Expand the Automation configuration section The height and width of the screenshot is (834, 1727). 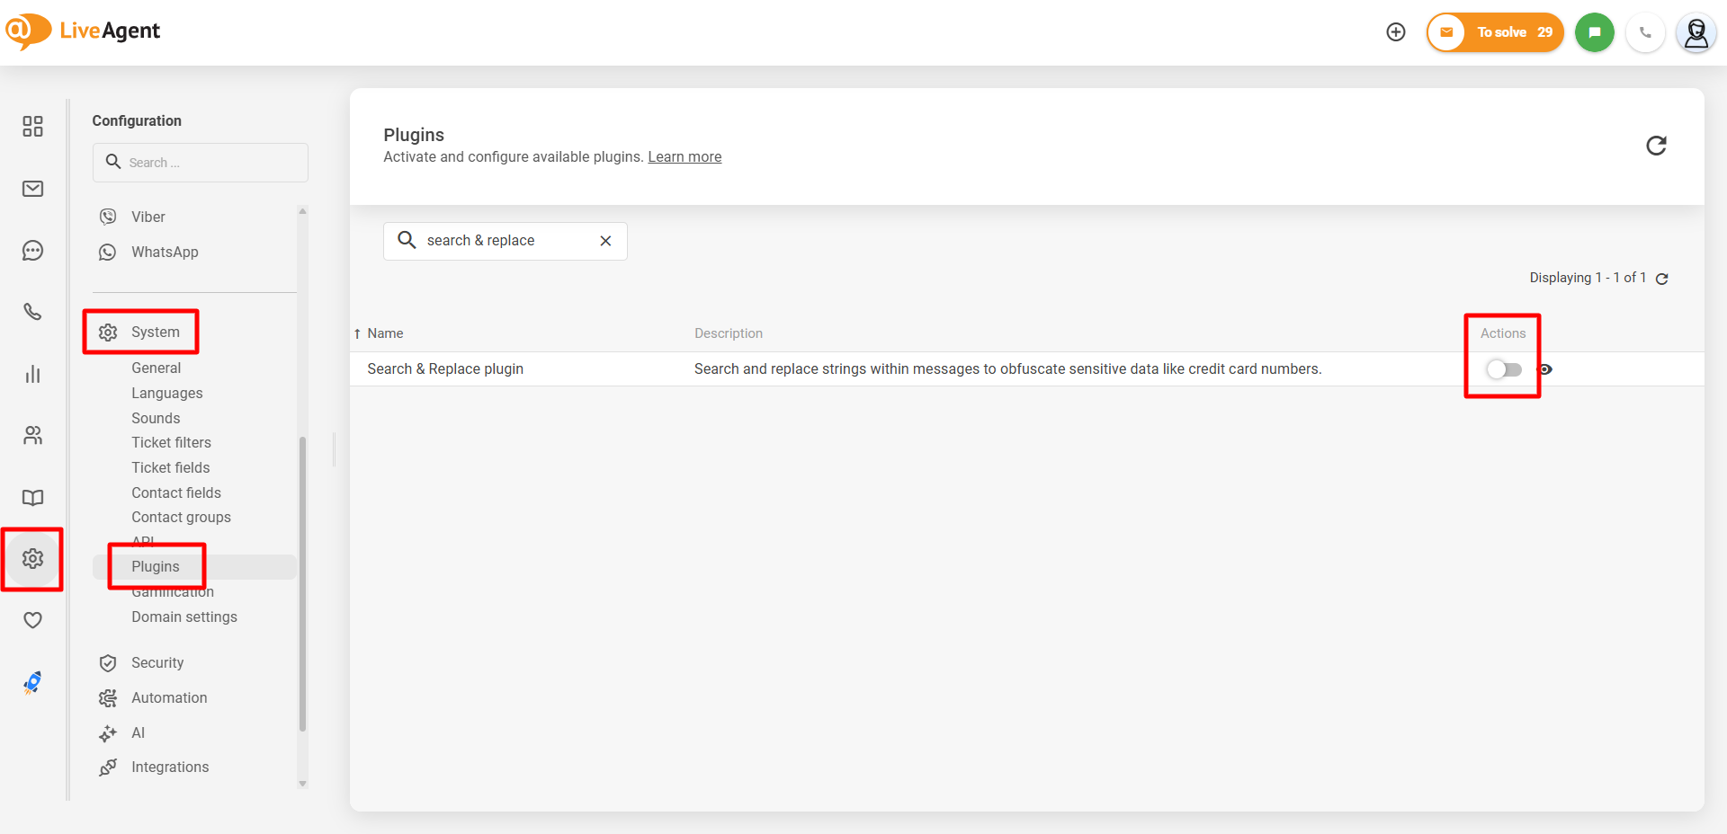169,697
